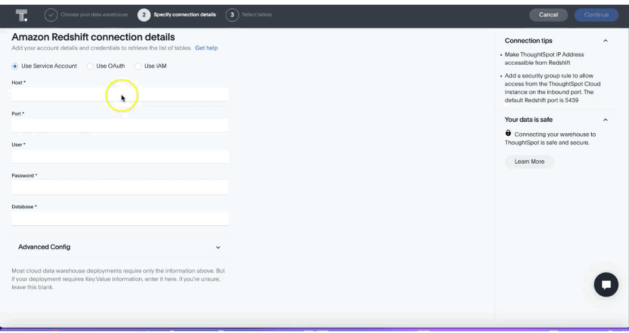Open Specify connection details step
Screen dimensions: 629x333
(185, 15)
